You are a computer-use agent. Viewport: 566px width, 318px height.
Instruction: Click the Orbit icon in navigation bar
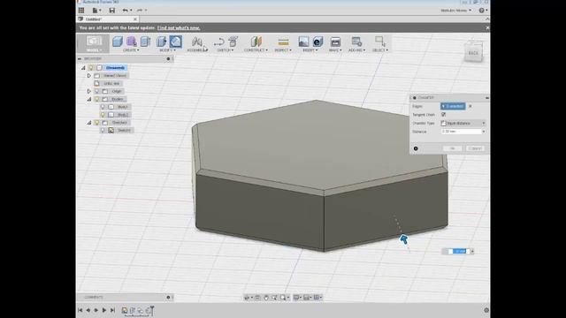(x=248, y=298)
